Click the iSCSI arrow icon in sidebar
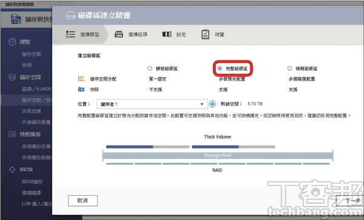The height and width of the screenshot is (220, 364). (12, 170)
